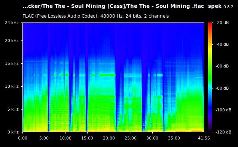The image size is (238, 147).
Task: Click the 20:00 time label
Action: click(109, 138)
